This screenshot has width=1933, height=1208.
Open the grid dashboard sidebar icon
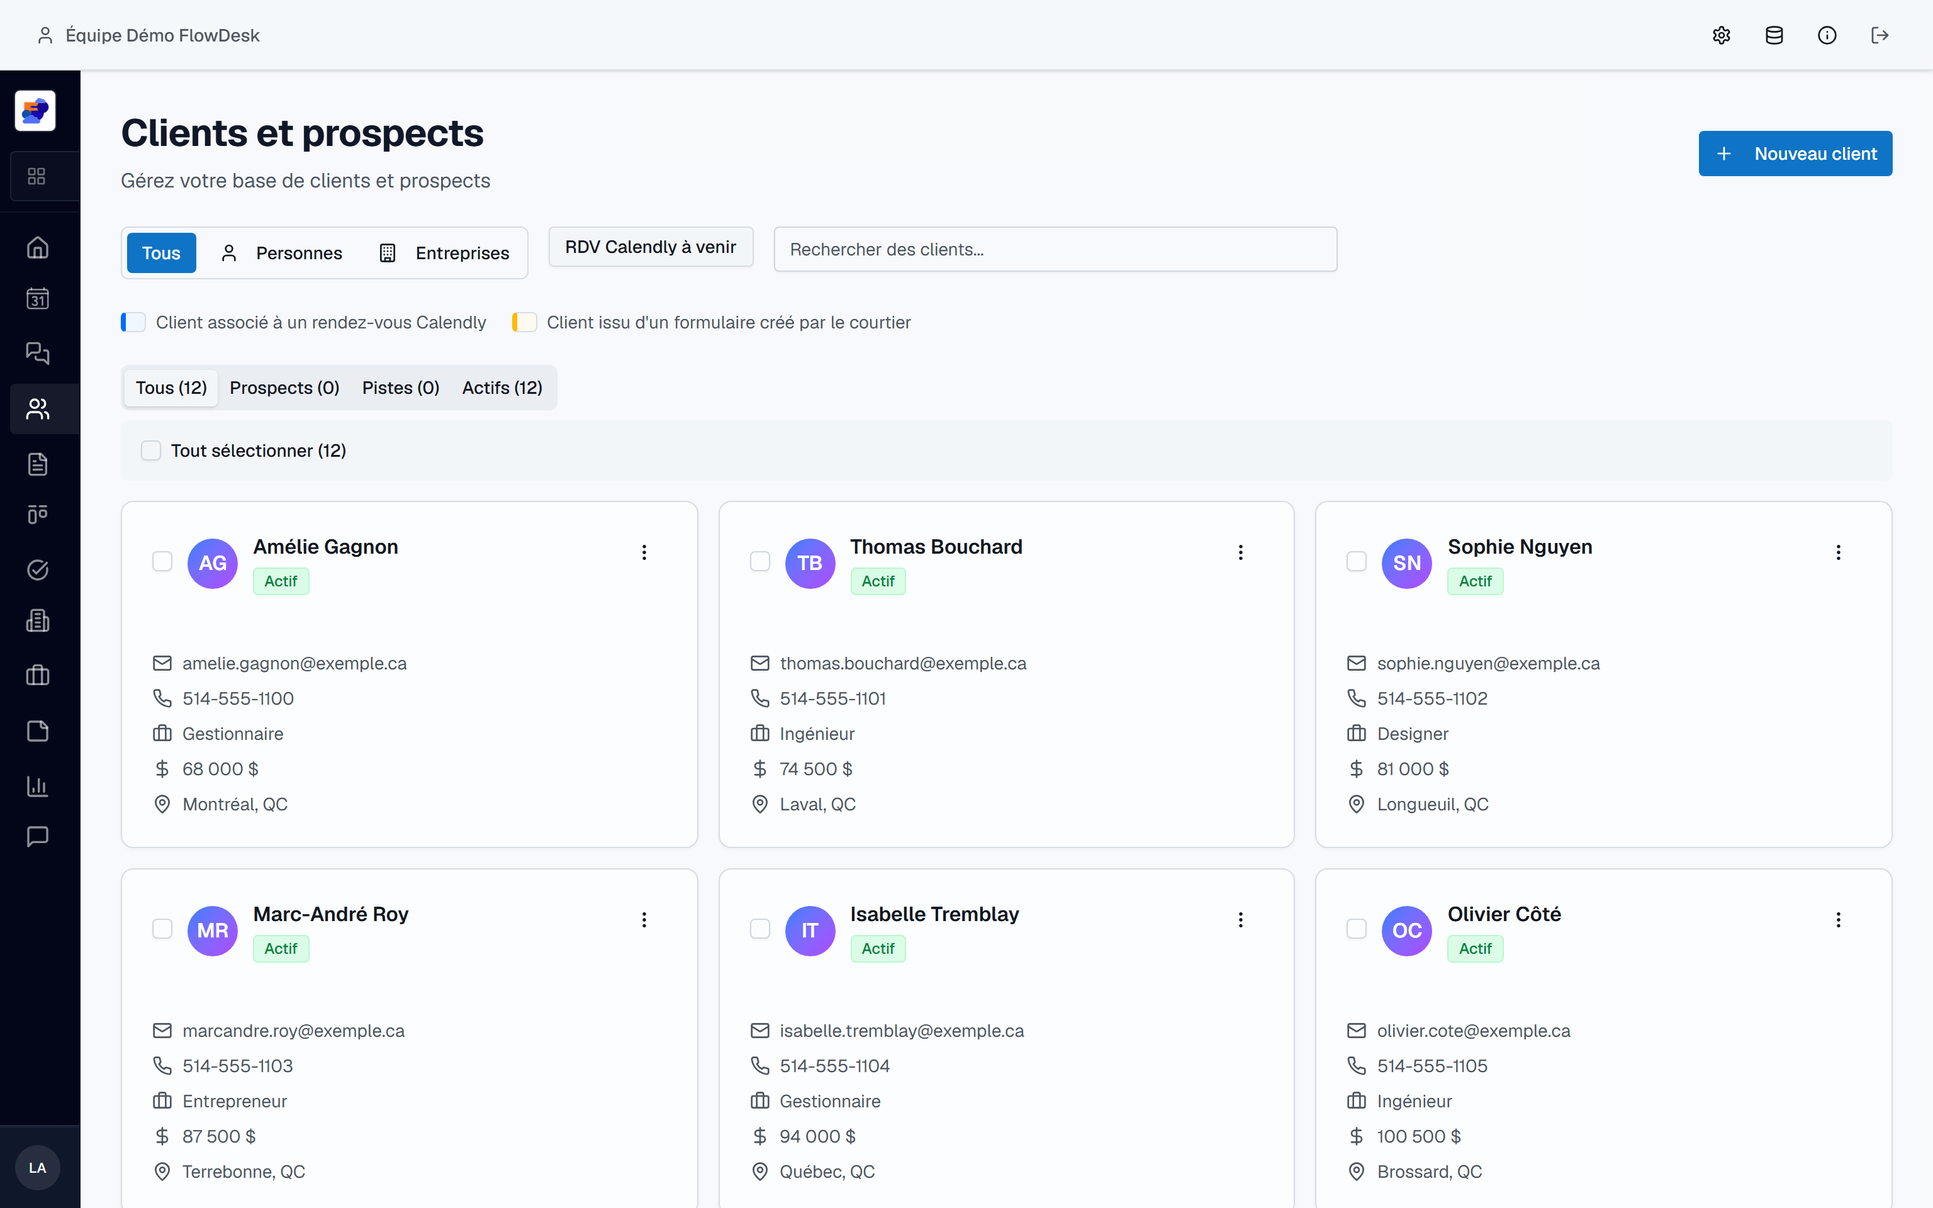pyautogui.click(x=36, y=176)
